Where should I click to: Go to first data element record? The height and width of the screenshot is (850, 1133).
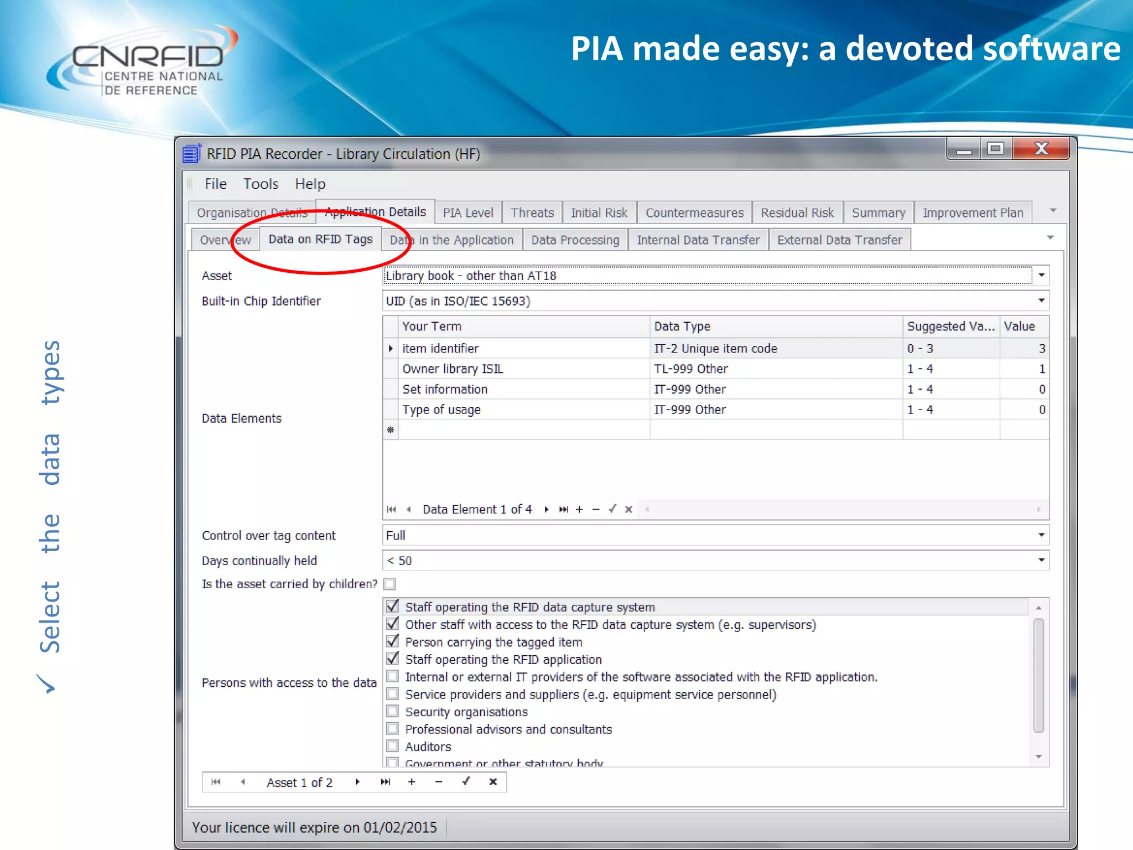pos(392,509)
